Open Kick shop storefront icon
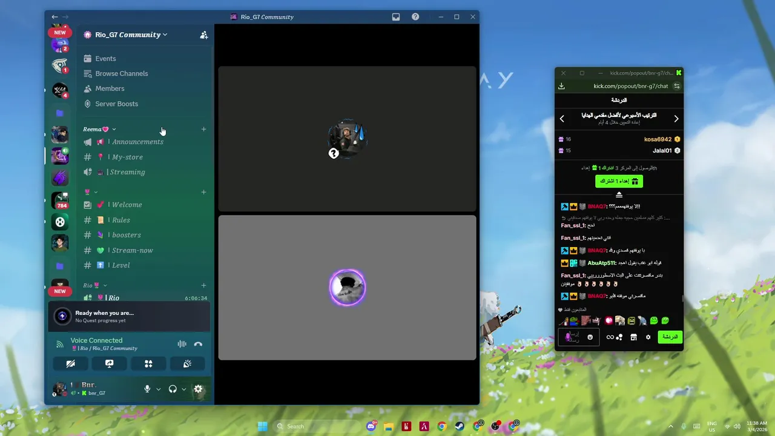This screenshot has width=775, height=436. coord(633,337)
